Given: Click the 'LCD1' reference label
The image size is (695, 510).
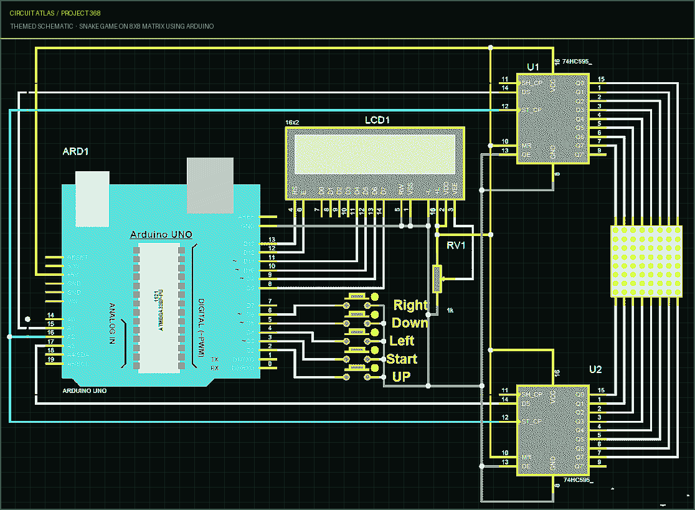Looking at the screenshot, I should pos(377,120).
